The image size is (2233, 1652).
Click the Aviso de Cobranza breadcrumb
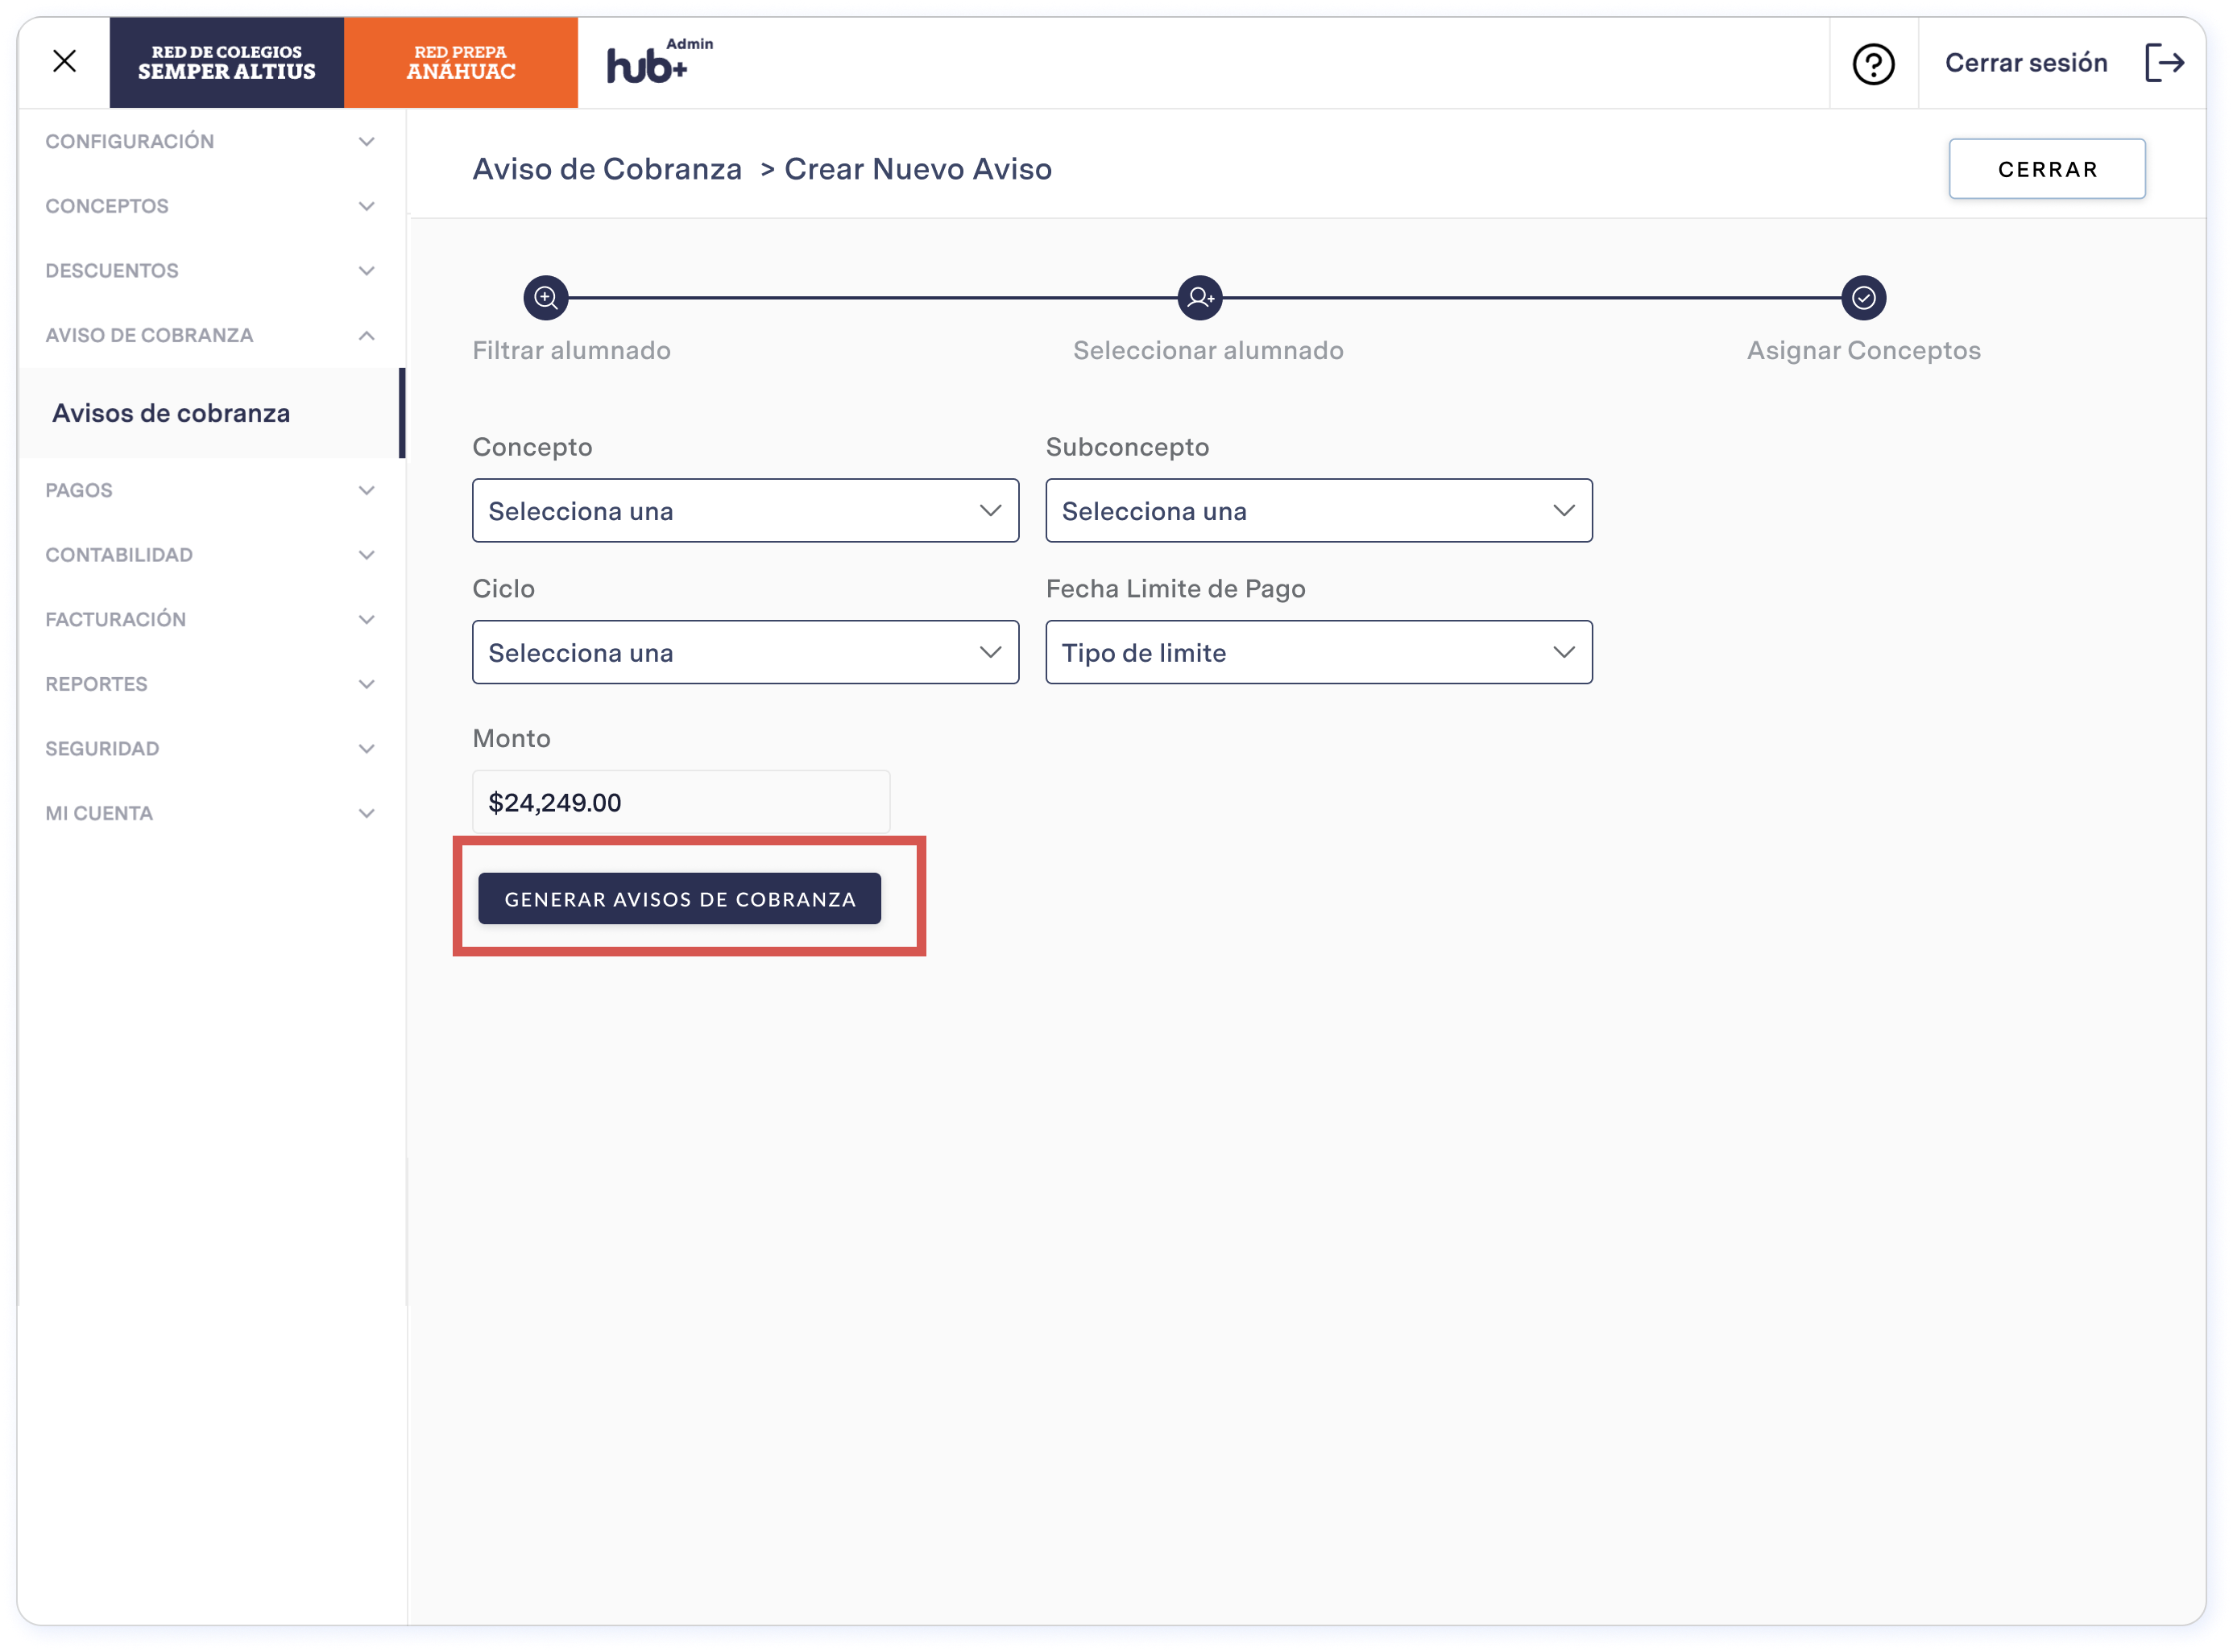607,169
